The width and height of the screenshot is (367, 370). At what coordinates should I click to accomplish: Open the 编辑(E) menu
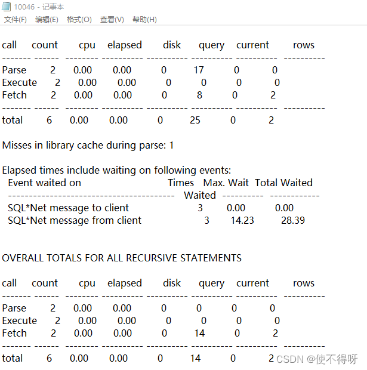pyautogui.click(x=47, y=19)
